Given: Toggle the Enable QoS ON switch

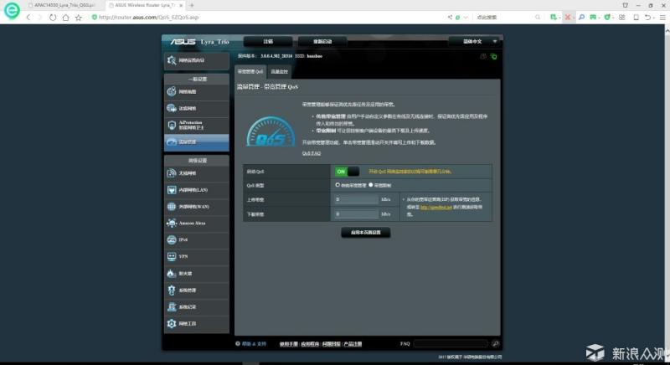Looking at the screenshot, I should [x=347, y=171].
